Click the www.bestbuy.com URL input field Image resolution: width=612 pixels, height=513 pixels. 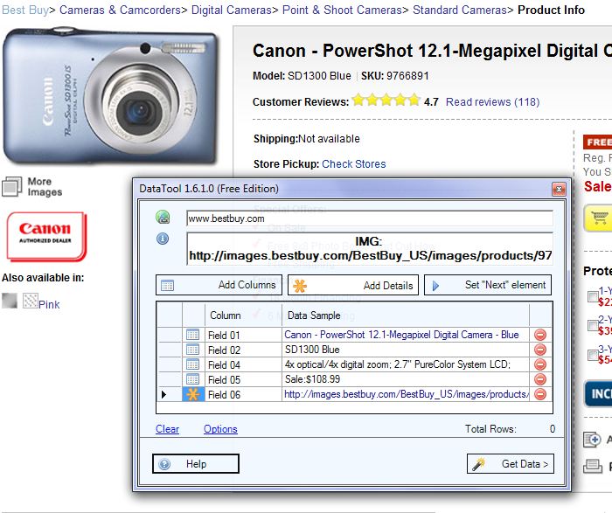tap(369, 218)
